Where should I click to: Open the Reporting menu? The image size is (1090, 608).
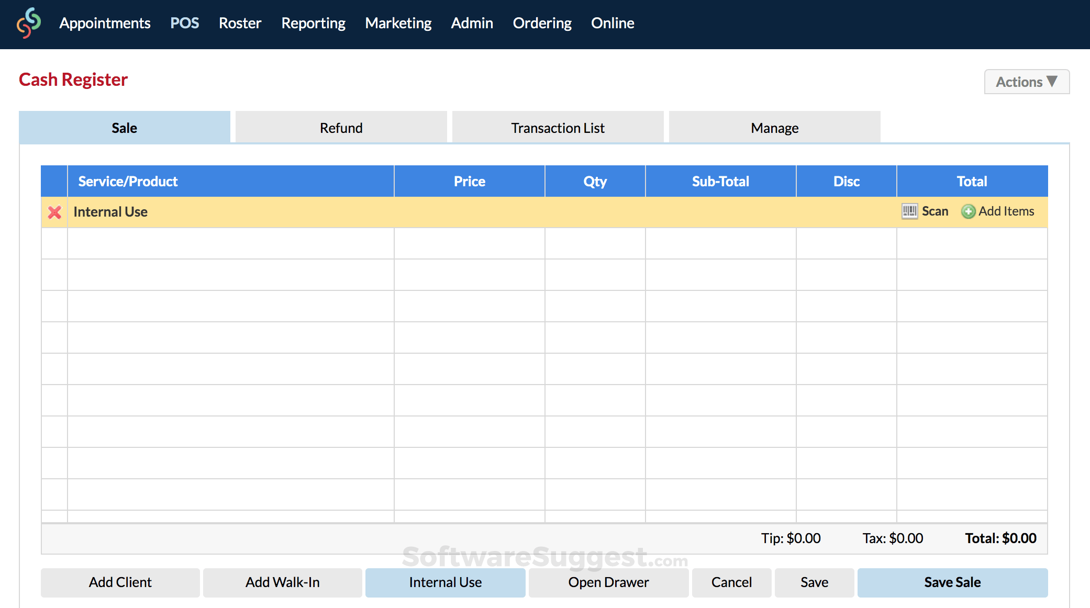click(x=313, y=23)
